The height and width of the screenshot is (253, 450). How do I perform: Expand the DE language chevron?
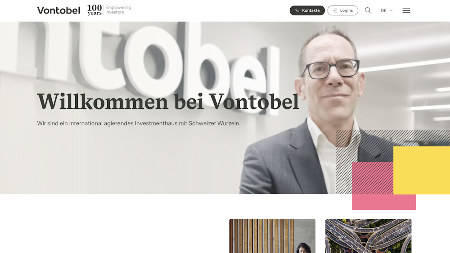[x=391, y=11]
